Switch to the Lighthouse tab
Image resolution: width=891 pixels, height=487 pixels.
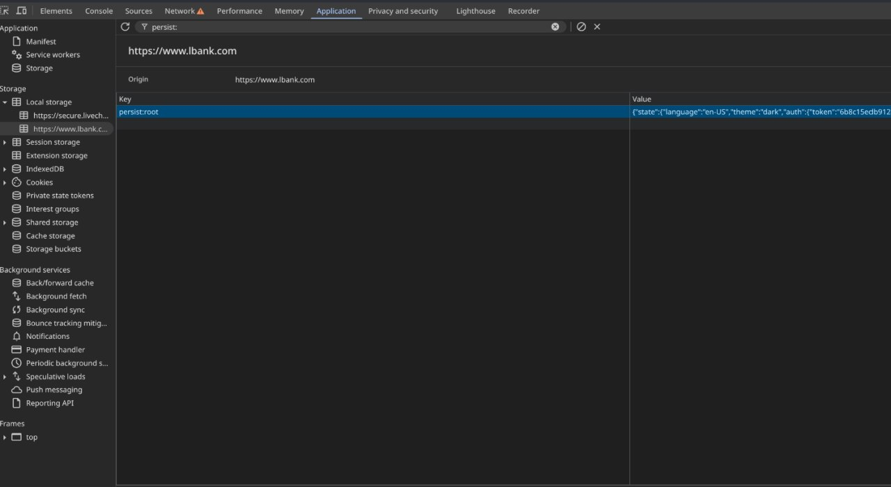click(x=476, y=11)
